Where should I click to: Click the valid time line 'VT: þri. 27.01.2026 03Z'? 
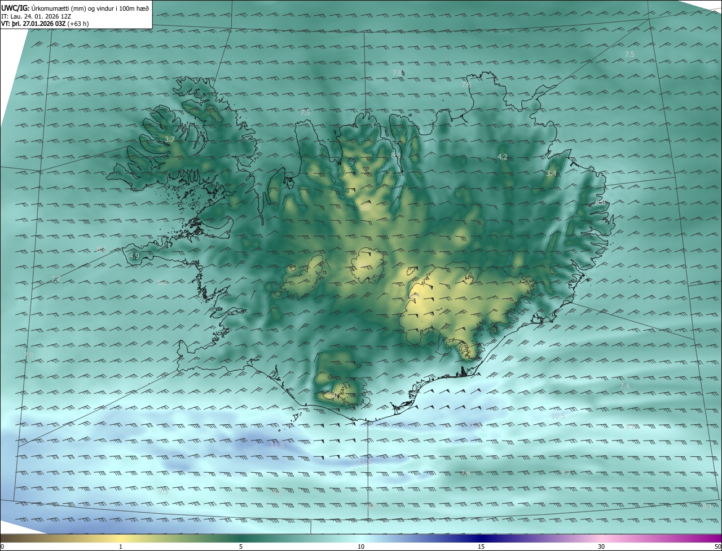click(33, 24)
